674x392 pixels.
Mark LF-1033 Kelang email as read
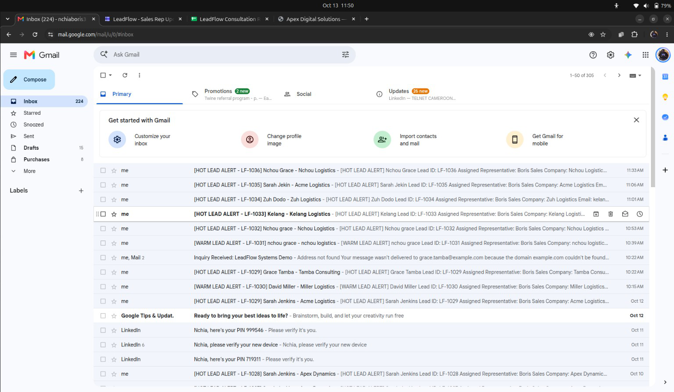pos(625,214)
